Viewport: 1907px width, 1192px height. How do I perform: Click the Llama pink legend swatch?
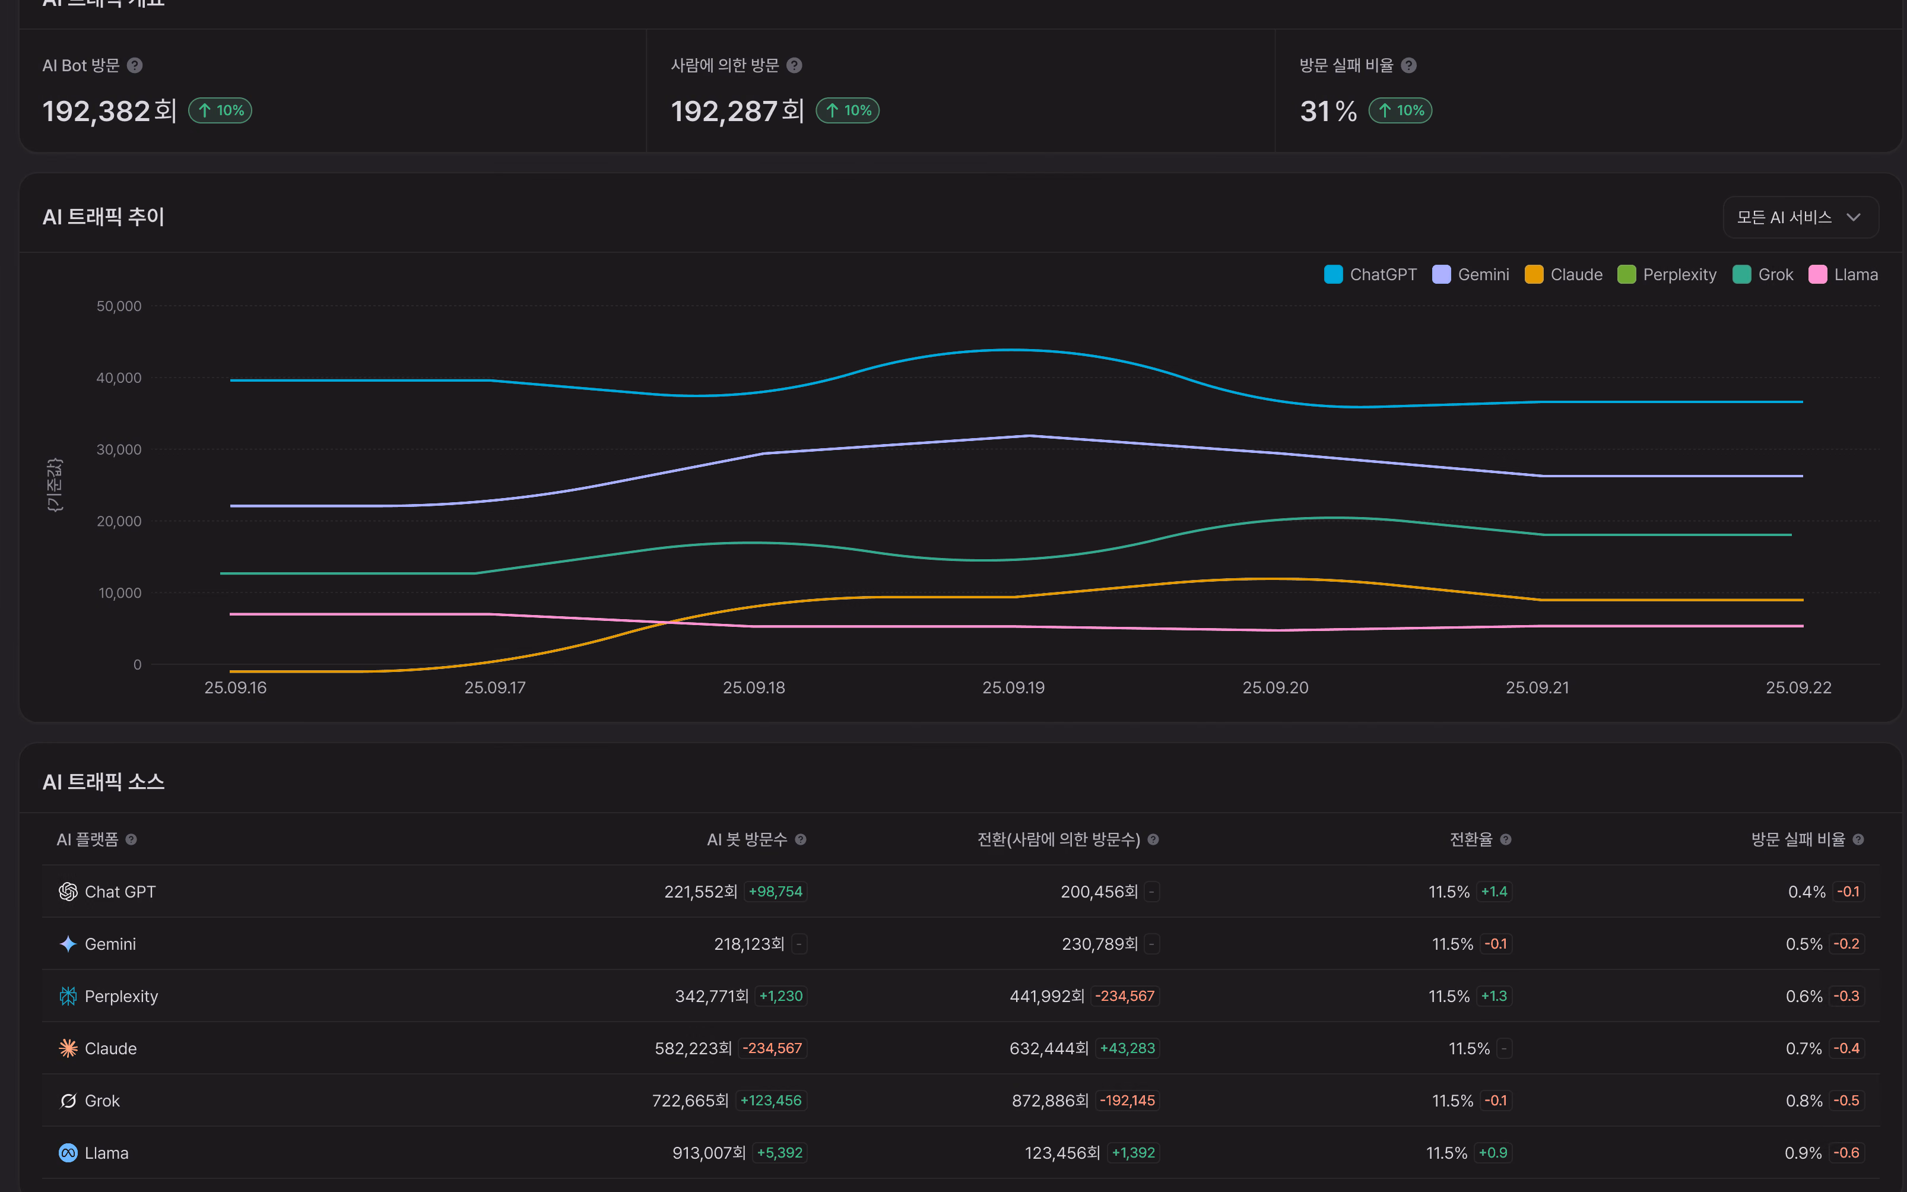(x=1818, y=274)
